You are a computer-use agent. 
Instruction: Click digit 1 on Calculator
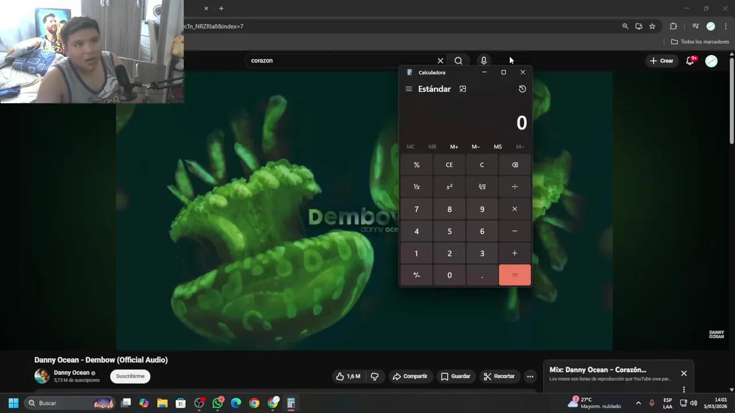coord(416,253)
